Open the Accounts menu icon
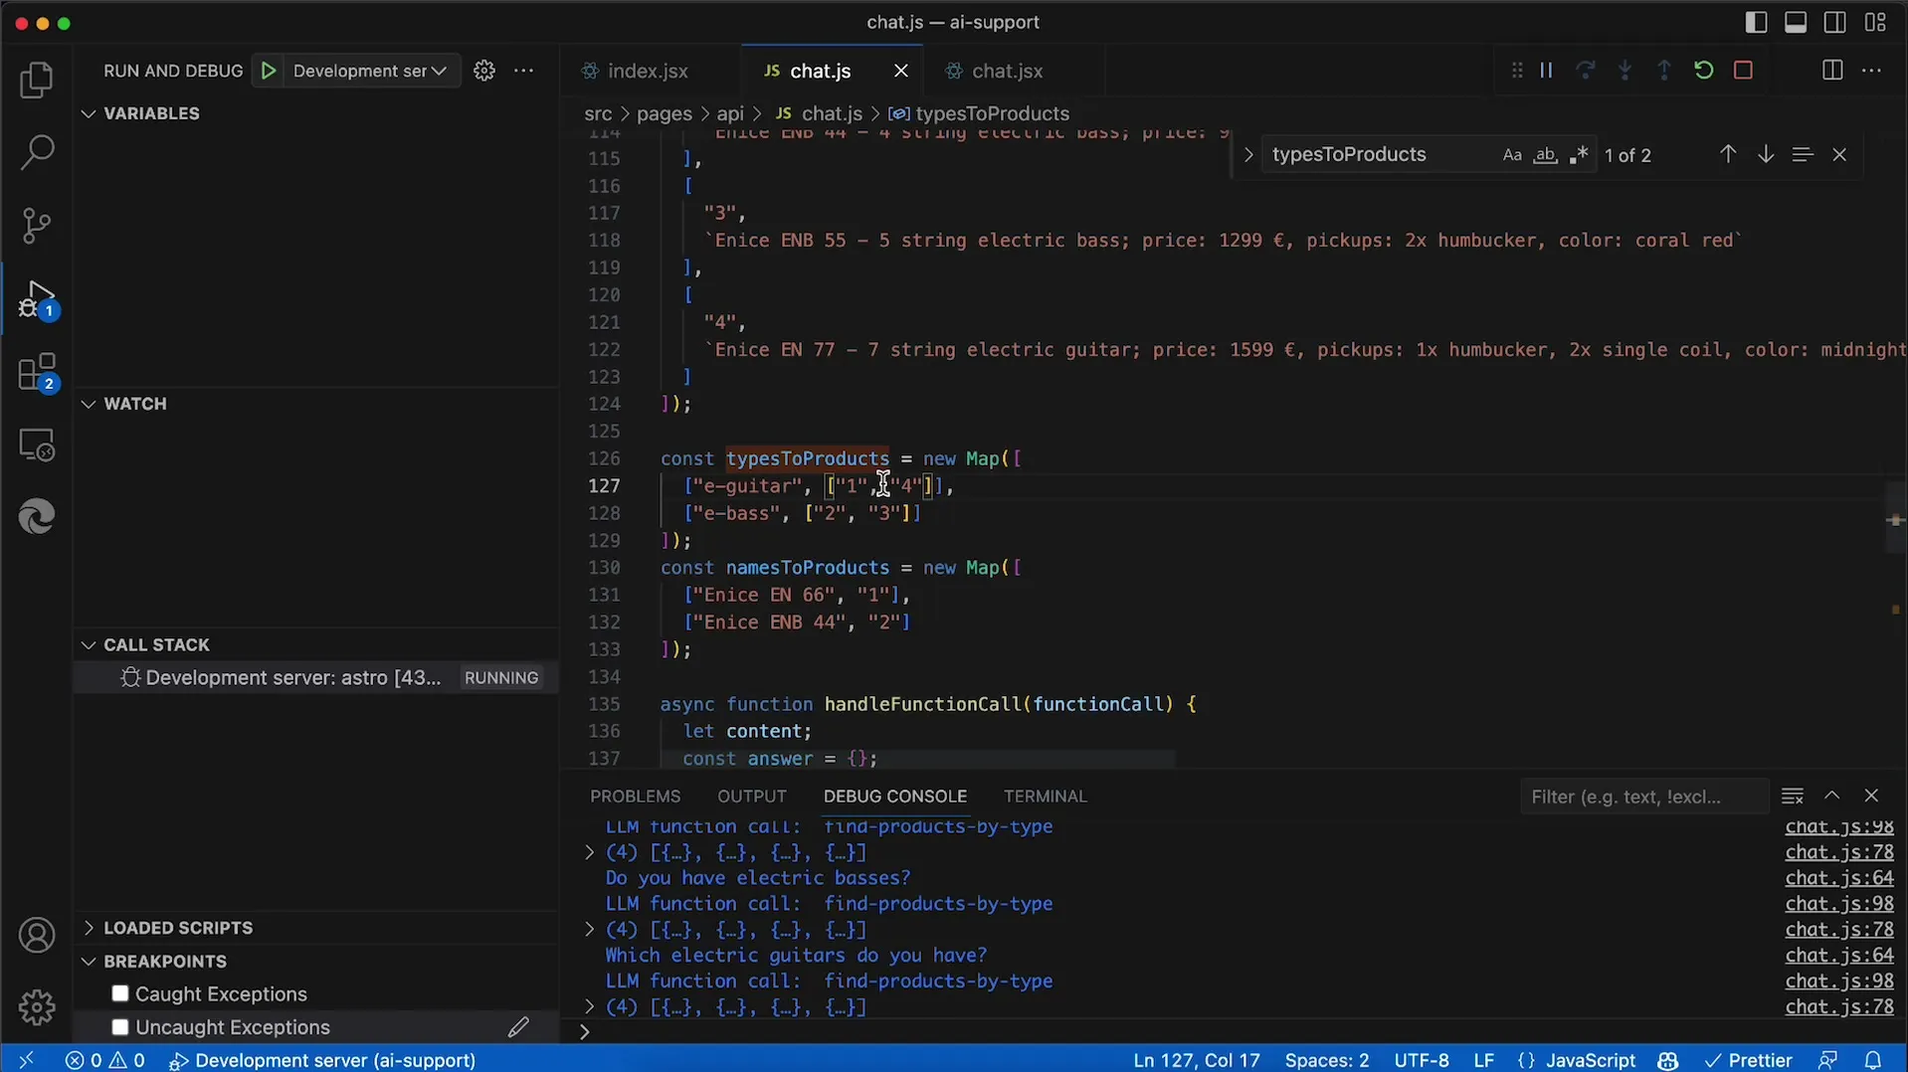 (37, 936)
